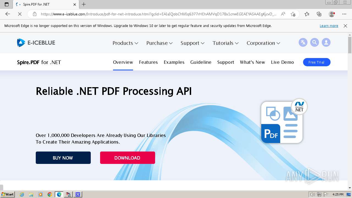Open a new tab with plus button
Viewport: 352px width, 198px height.
tap(84, 4)
